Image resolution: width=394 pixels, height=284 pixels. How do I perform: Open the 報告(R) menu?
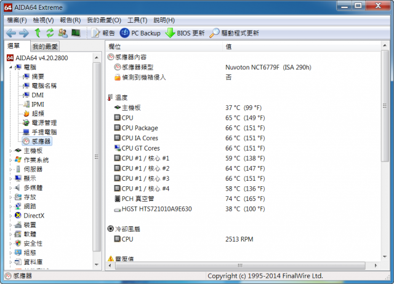[70, 20]
